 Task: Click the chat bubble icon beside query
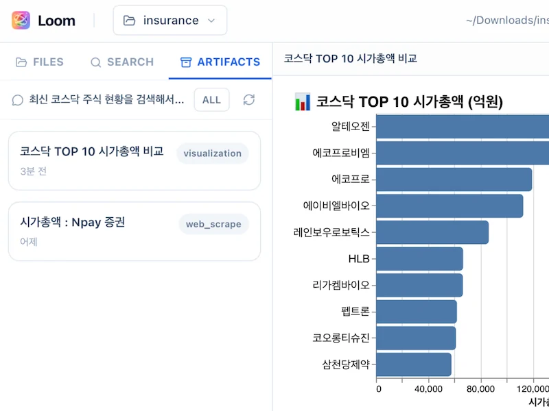(18, 100)
